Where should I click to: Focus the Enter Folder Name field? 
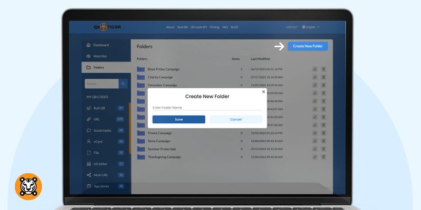(x=207, y=108)
